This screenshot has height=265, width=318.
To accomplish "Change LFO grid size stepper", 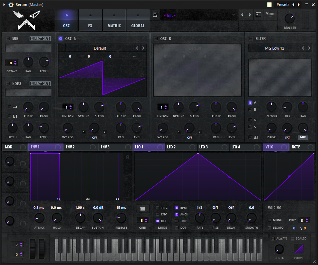I will click(x=146, y=220).
